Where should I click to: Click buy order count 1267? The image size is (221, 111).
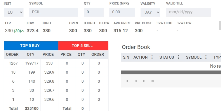13,63
